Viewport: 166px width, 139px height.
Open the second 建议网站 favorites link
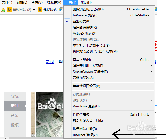pyautogui.click(x=47, y=10)
